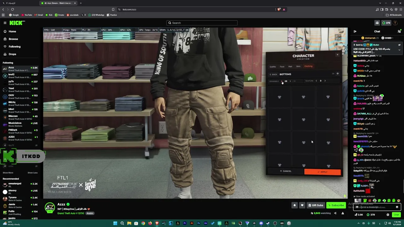Collapse the chat panel with arrow icon
The width and height of the screenshot is (404, 227).
pos(355,32)
